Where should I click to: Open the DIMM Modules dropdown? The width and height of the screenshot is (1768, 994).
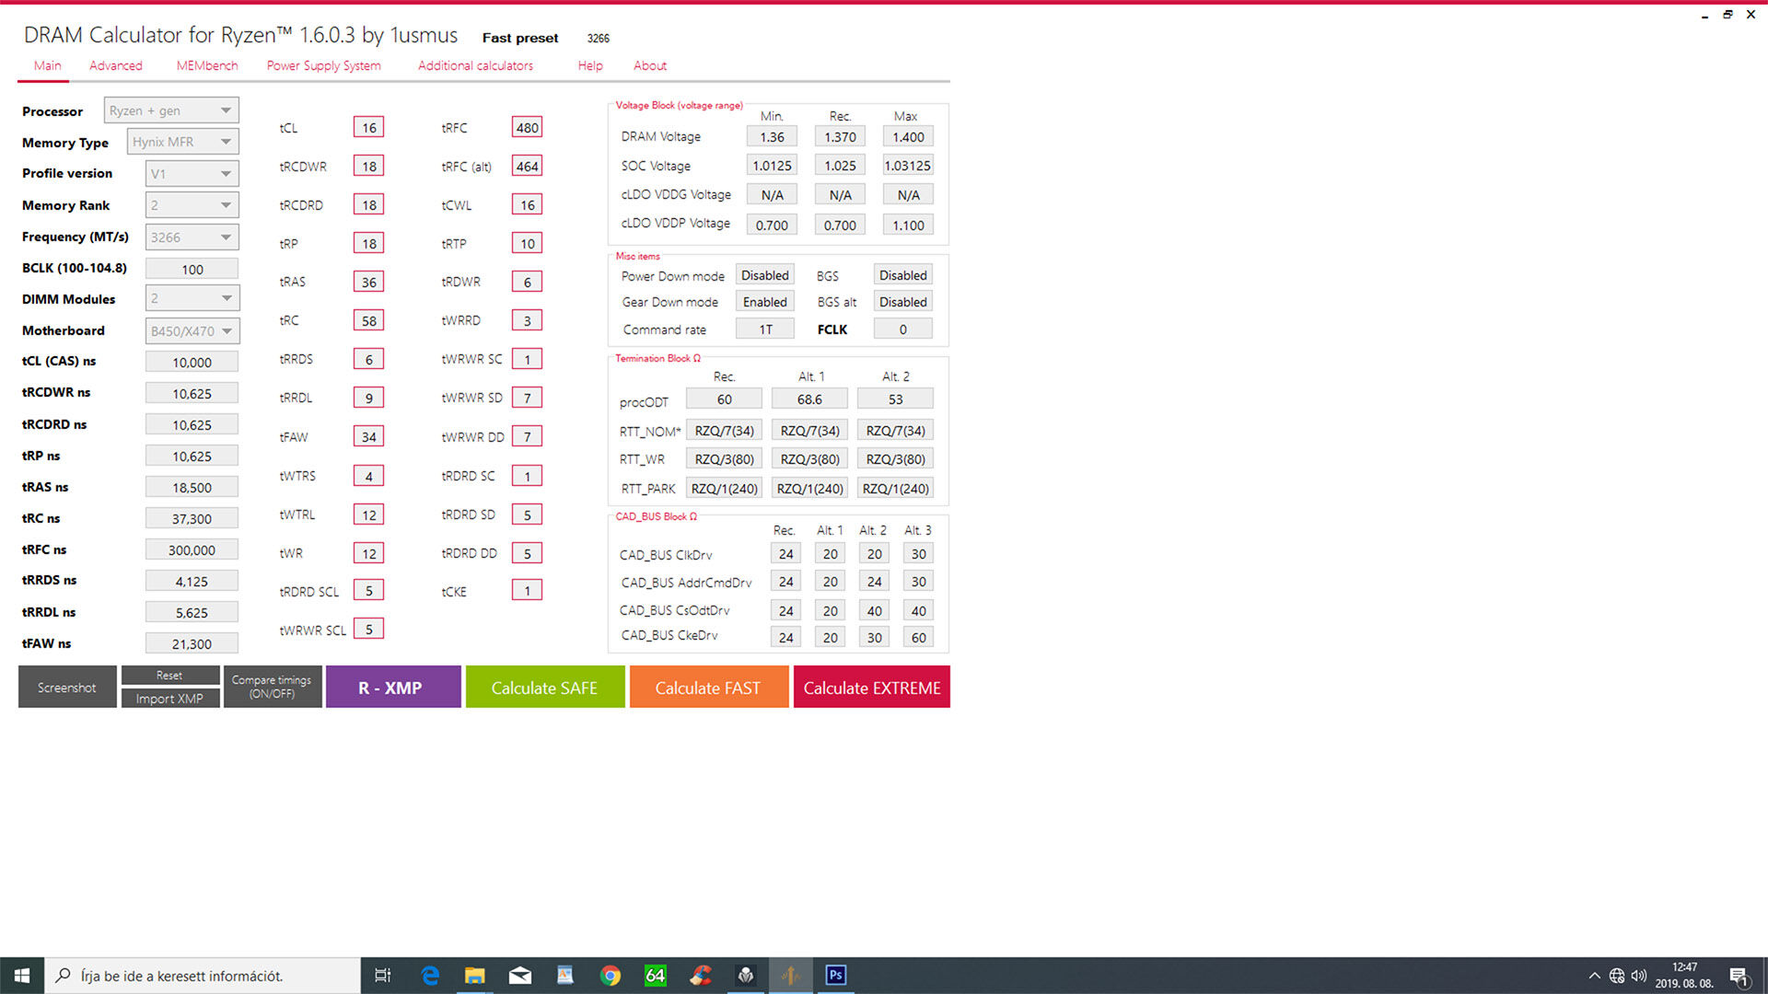click(x=192, y=298)
